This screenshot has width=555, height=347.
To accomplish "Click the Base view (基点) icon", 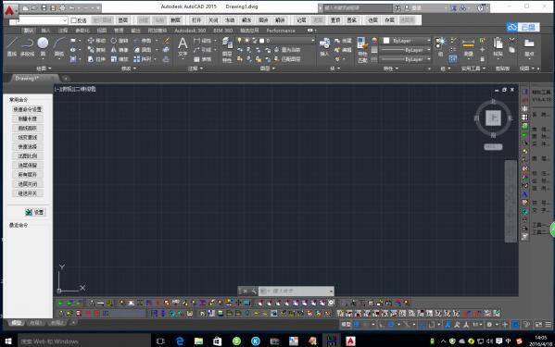I will (529, 47).
